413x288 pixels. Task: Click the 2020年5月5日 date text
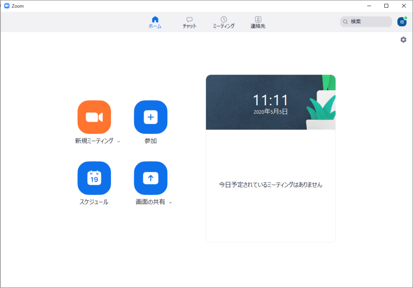271,112
